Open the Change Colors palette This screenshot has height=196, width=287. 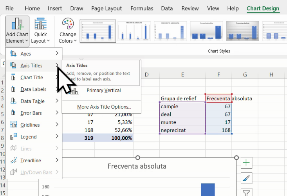[x=68, y=31]
